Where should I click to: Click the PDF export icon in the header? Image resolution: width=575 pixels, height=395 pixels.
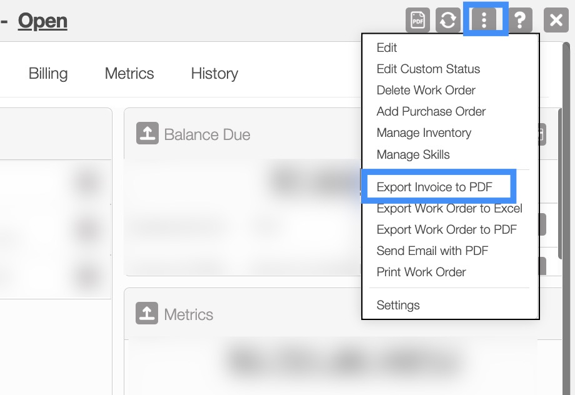click(x=418, y=20)
